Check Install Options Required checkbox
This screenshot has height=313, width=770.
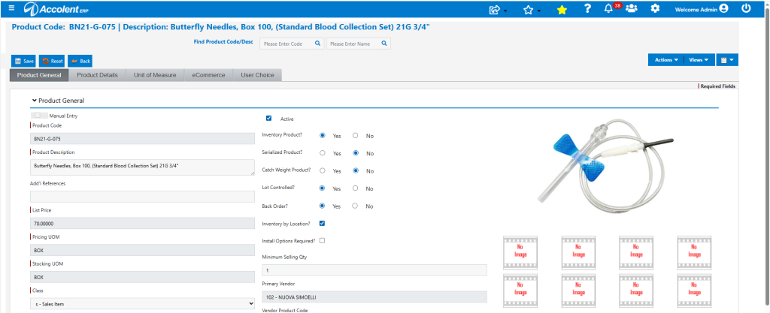322,240
